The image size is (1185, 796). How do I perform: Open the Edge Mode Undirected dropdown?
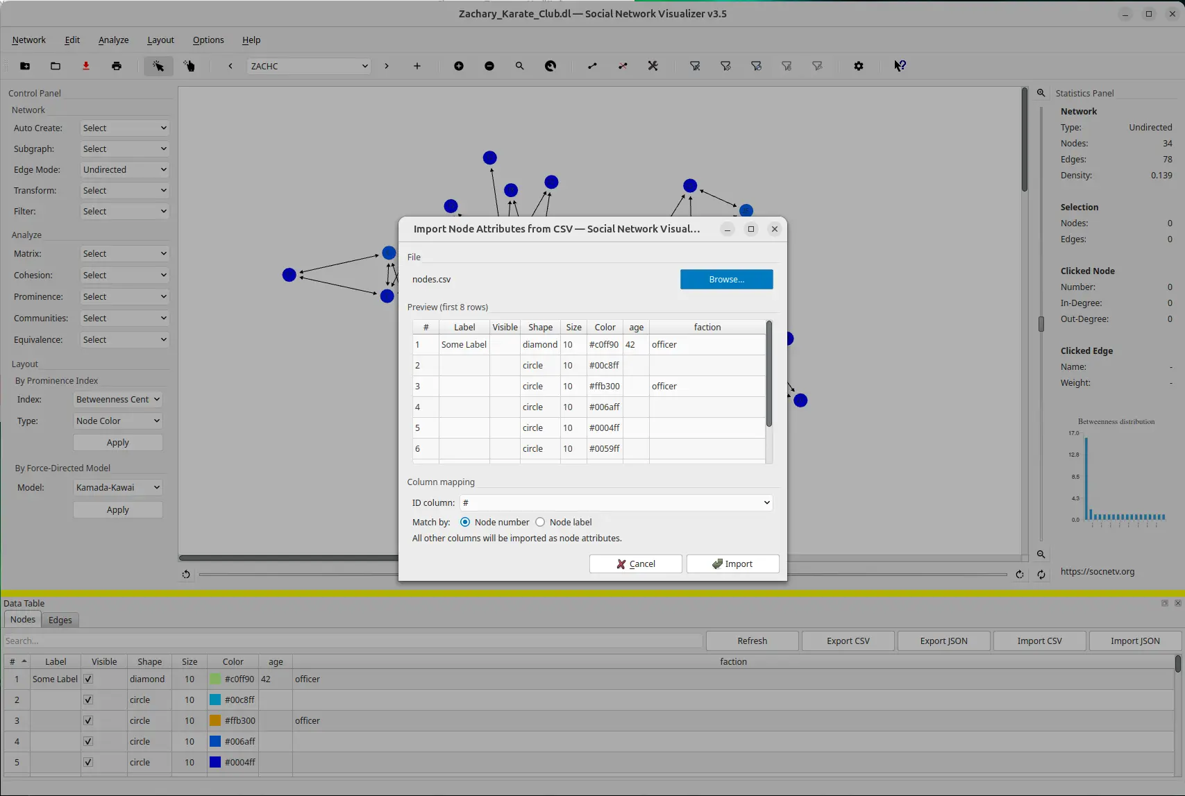124,169
